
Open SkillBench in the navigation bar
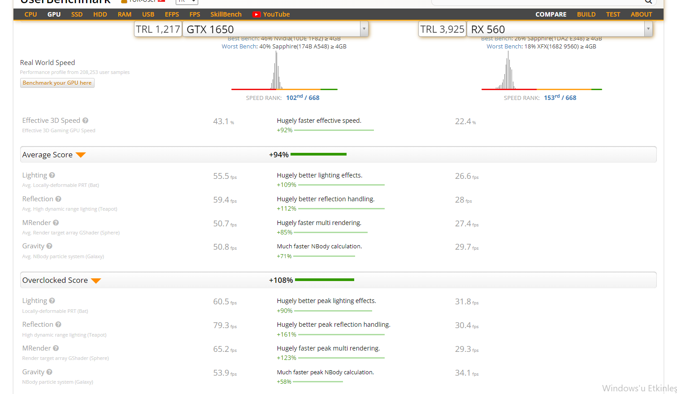(x=226, y=14)
